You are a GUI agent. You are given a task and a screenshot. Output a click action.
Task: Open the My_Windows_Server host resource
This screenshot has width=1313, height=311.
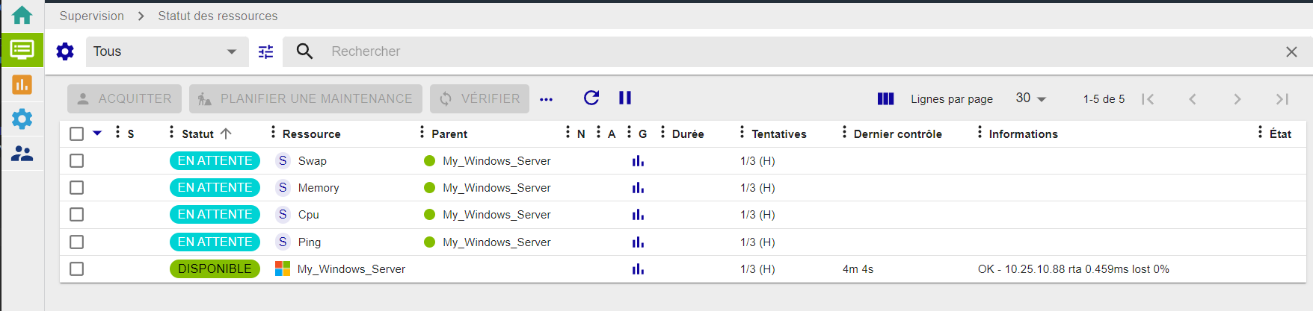[351, 269]
